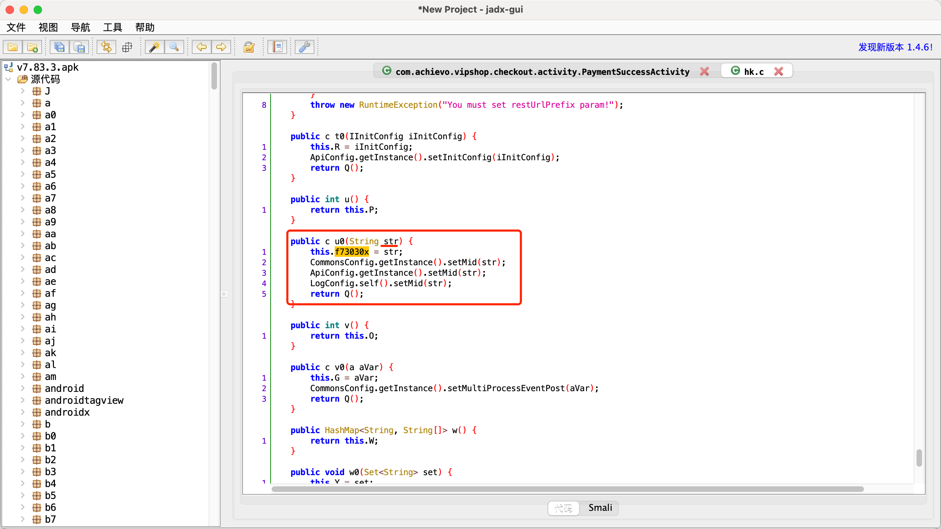Navigate back with left arrow icon

(x=202, y=47)
